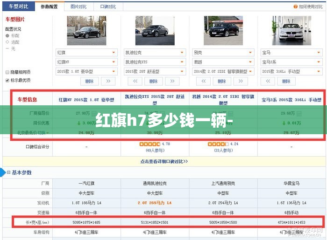Expand the 别克 brand dropdown
Viewport: 327px width, 240px height.
(x=223, y=52)
